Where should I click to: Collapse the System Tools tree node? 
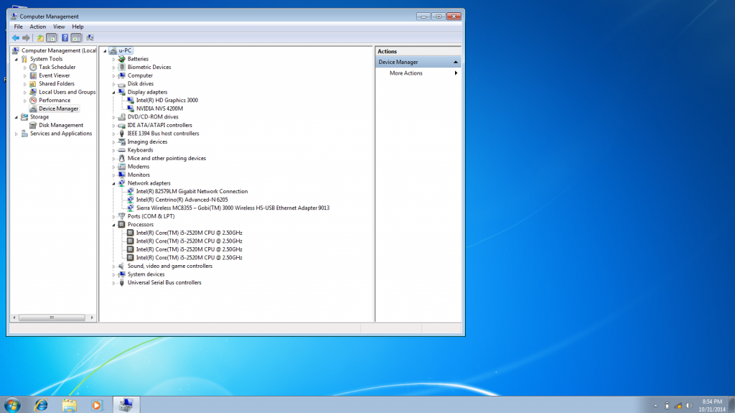17,59
